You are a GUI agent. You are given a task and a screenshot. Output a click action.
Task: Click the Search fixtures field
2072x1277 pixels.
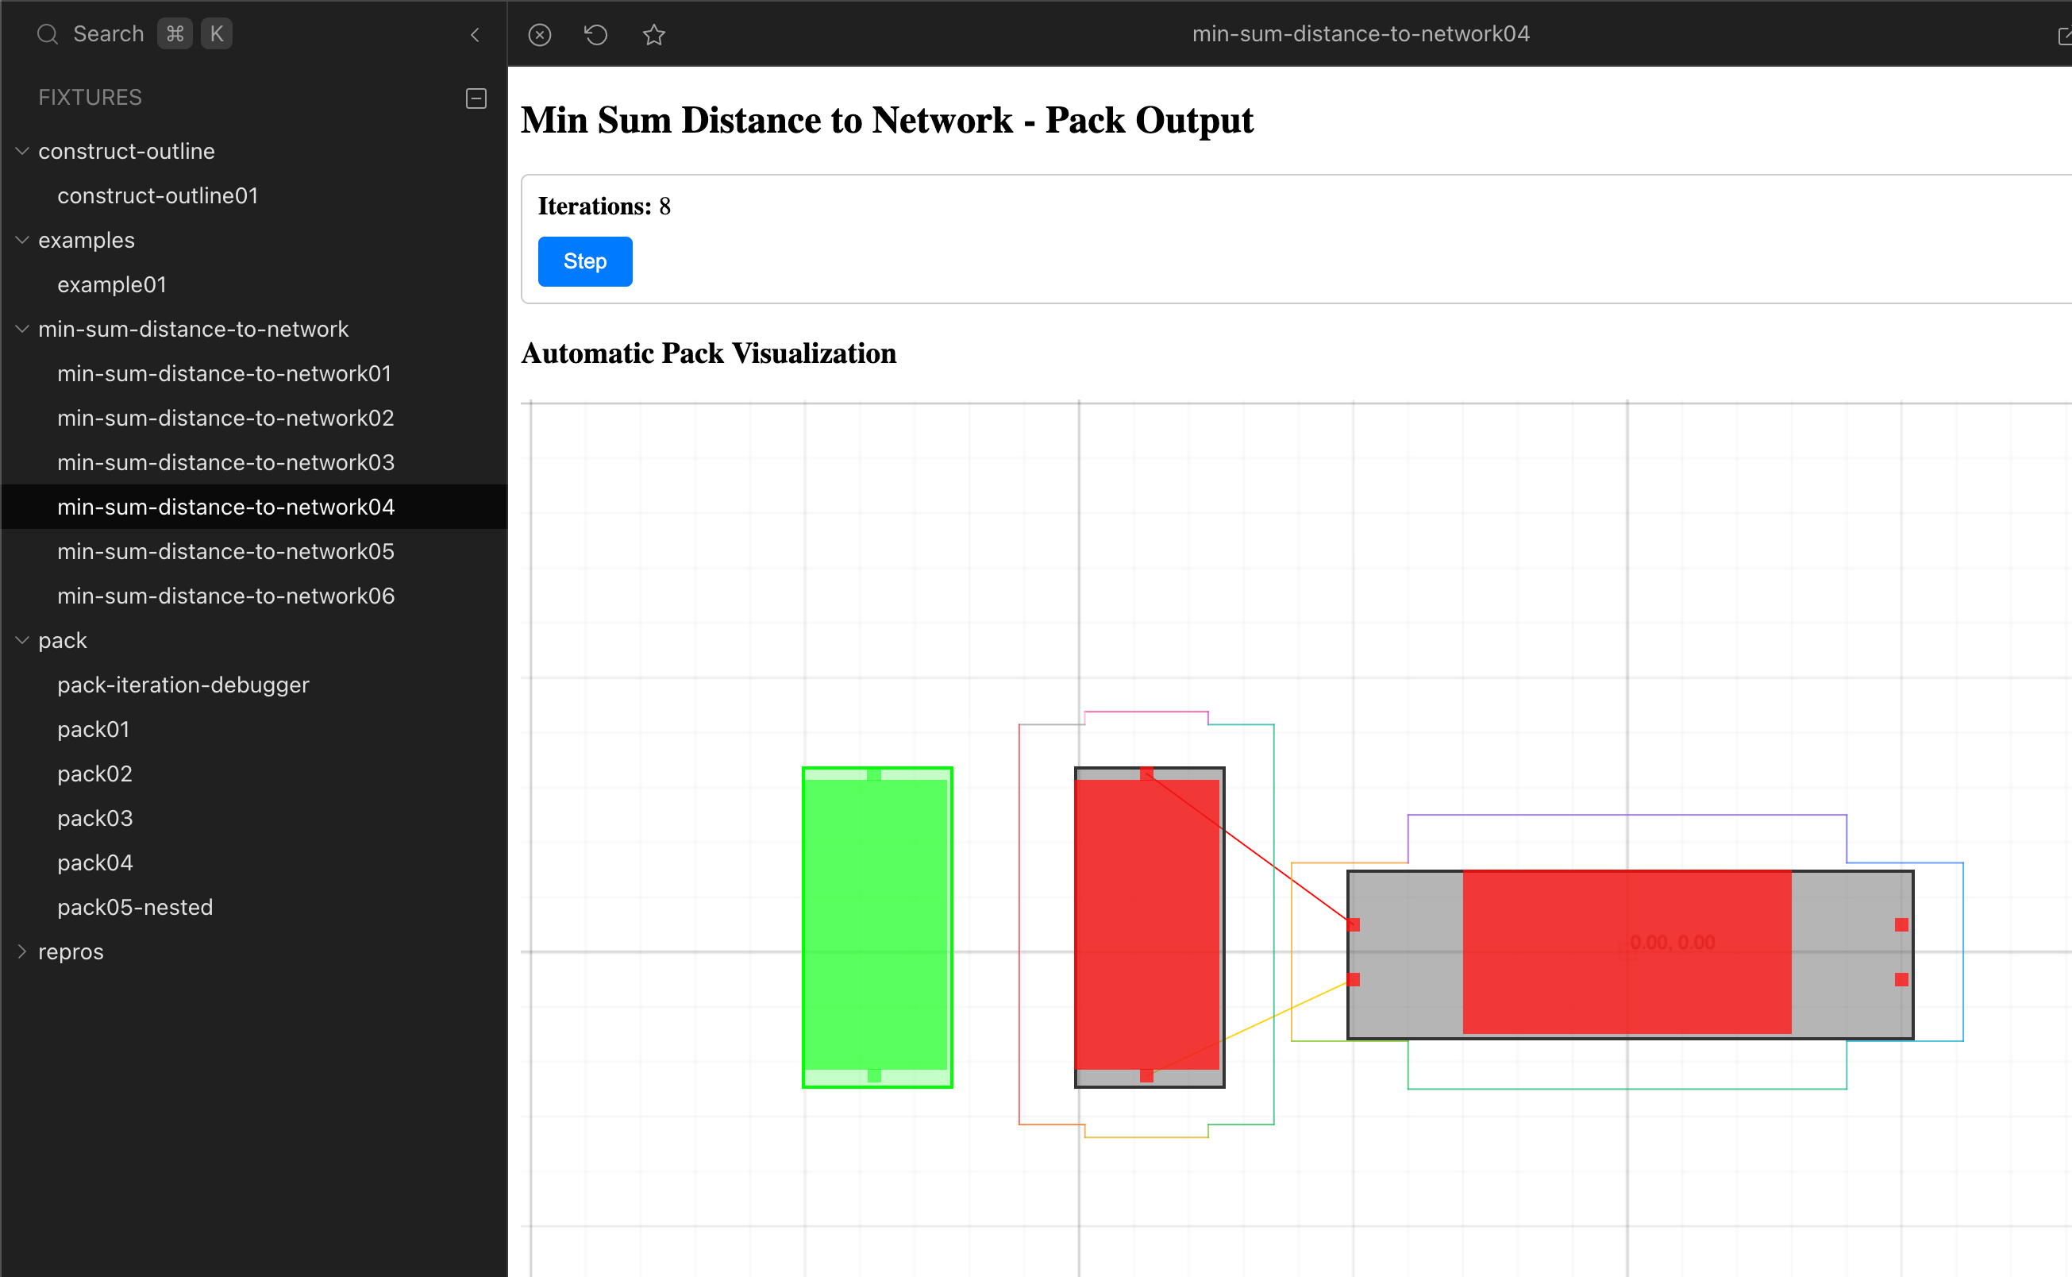(x=108, y=34)
